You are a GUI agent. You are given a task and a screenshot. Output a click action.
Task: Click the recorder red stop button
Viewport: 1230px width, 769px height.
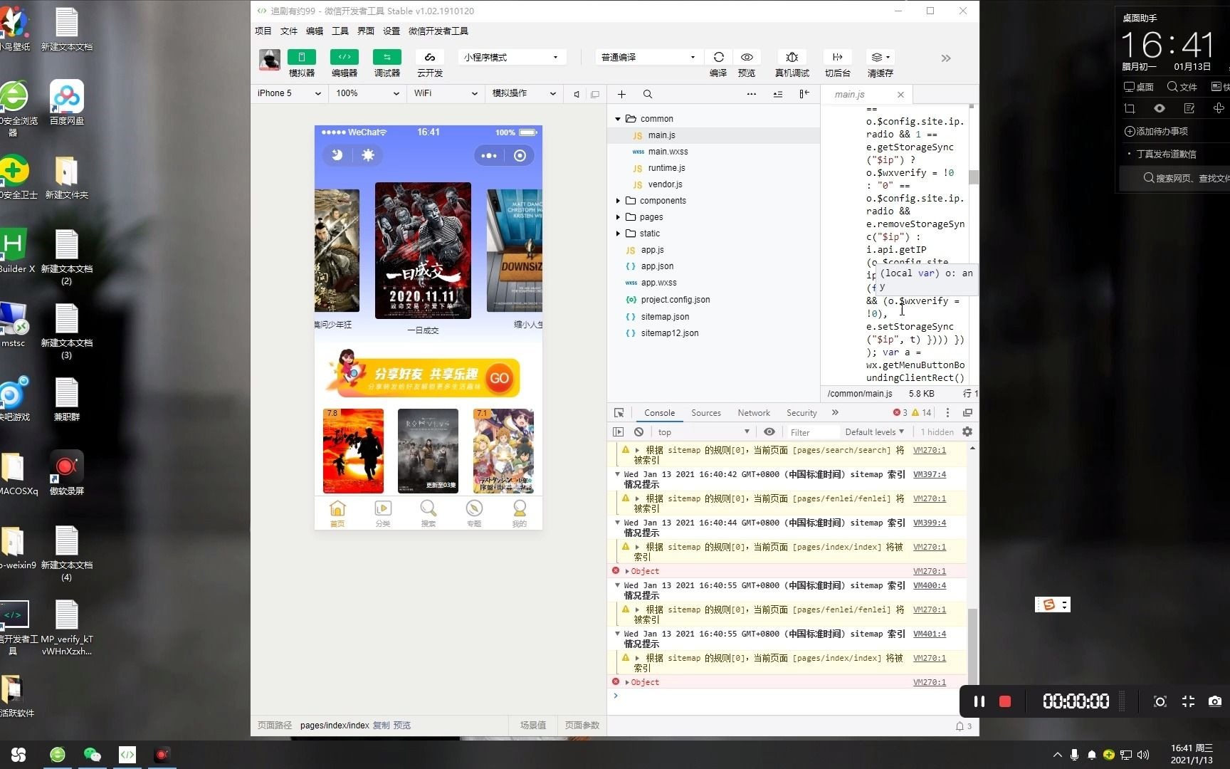tap(1005, 702)
